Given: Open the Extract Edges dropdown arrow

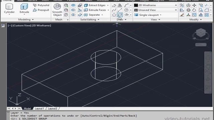Looking at the screenshot, I should pos(108,5).
